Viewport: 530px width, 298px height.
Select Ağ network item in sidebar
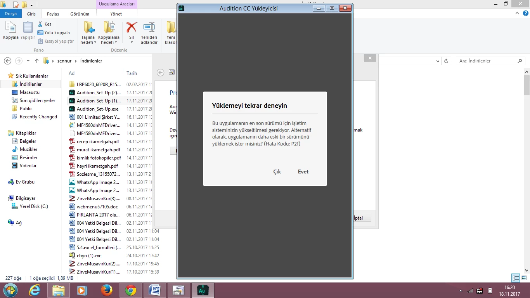click(18, 223)
